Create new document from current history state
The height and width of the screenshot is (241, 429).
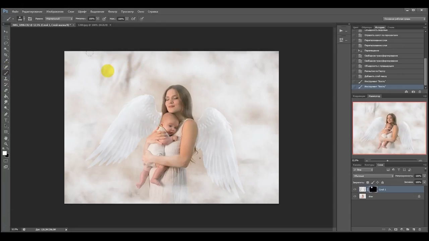click(x=406, y=92)
